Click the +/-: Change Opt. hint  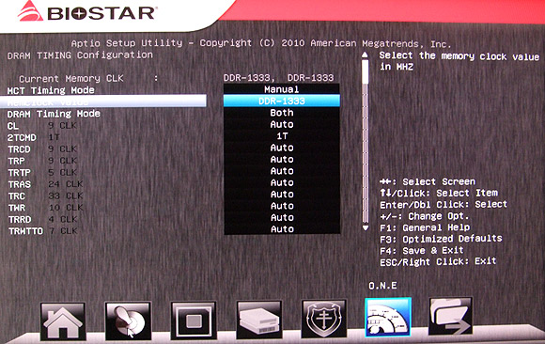click(x=425, y=216)
